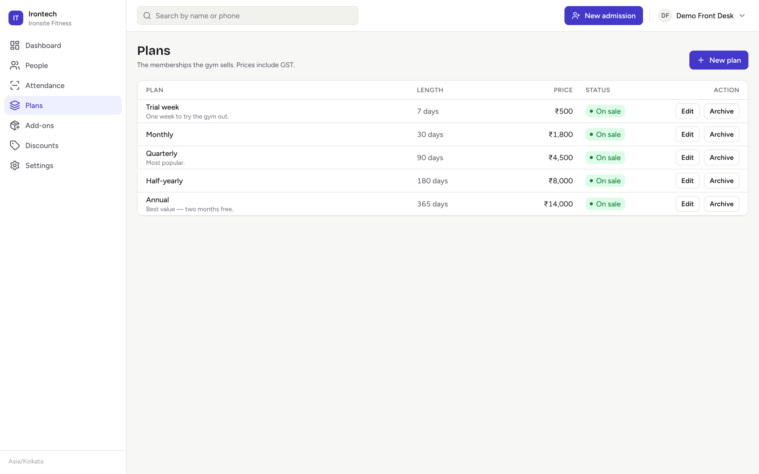The width and height of the screenshot is (759, 474).
Task: Click On sale badge for Half-yearly
Action: (605, 181)
